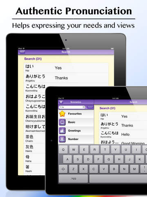The width and height of the screenshot is (147, 197).
Task: Tap the S key
Action: pos(78,159)
